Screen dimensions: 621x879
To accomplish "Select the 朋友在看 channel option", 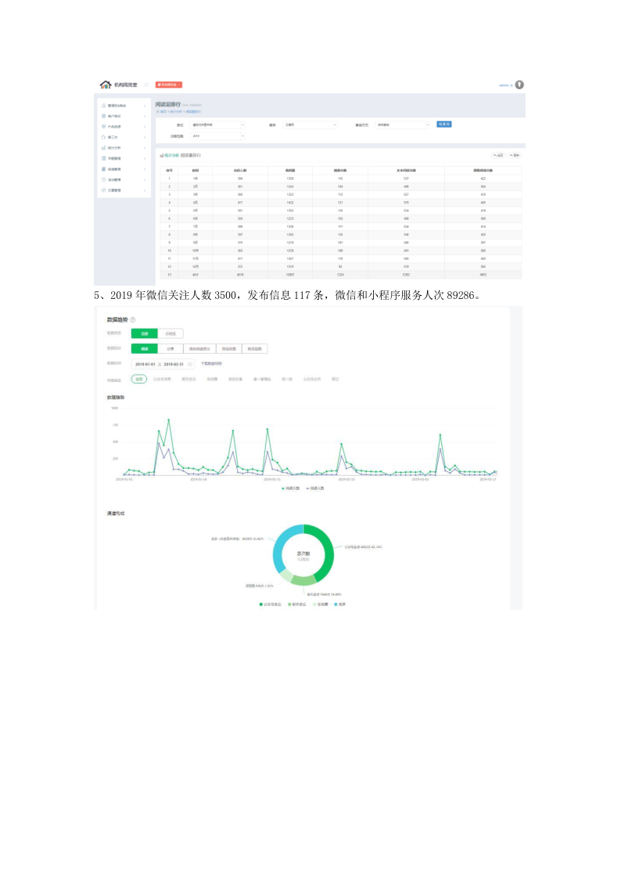I will pyautogui.click(x=235, y=380).
